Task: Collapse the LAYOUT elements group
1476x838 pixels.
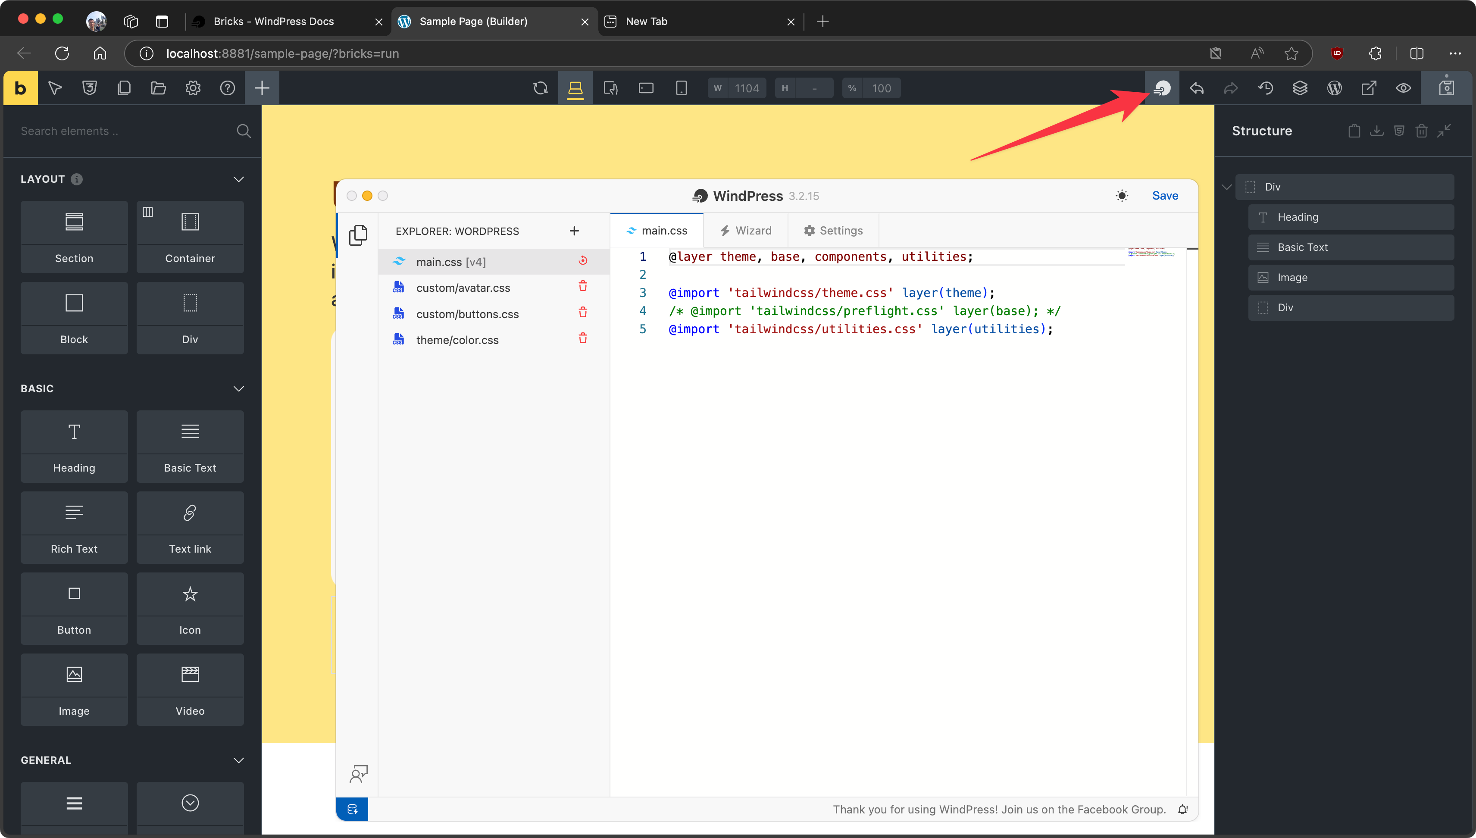Action: click(x=238, y=179)
